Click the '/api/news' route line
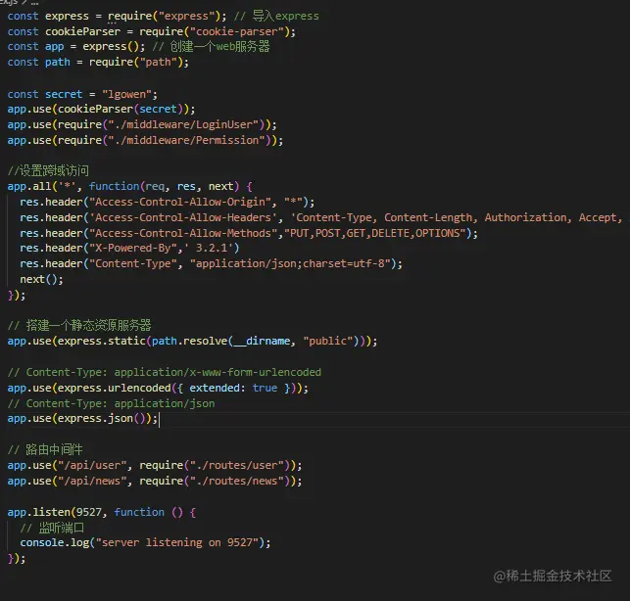 click(x=155, y=481)
